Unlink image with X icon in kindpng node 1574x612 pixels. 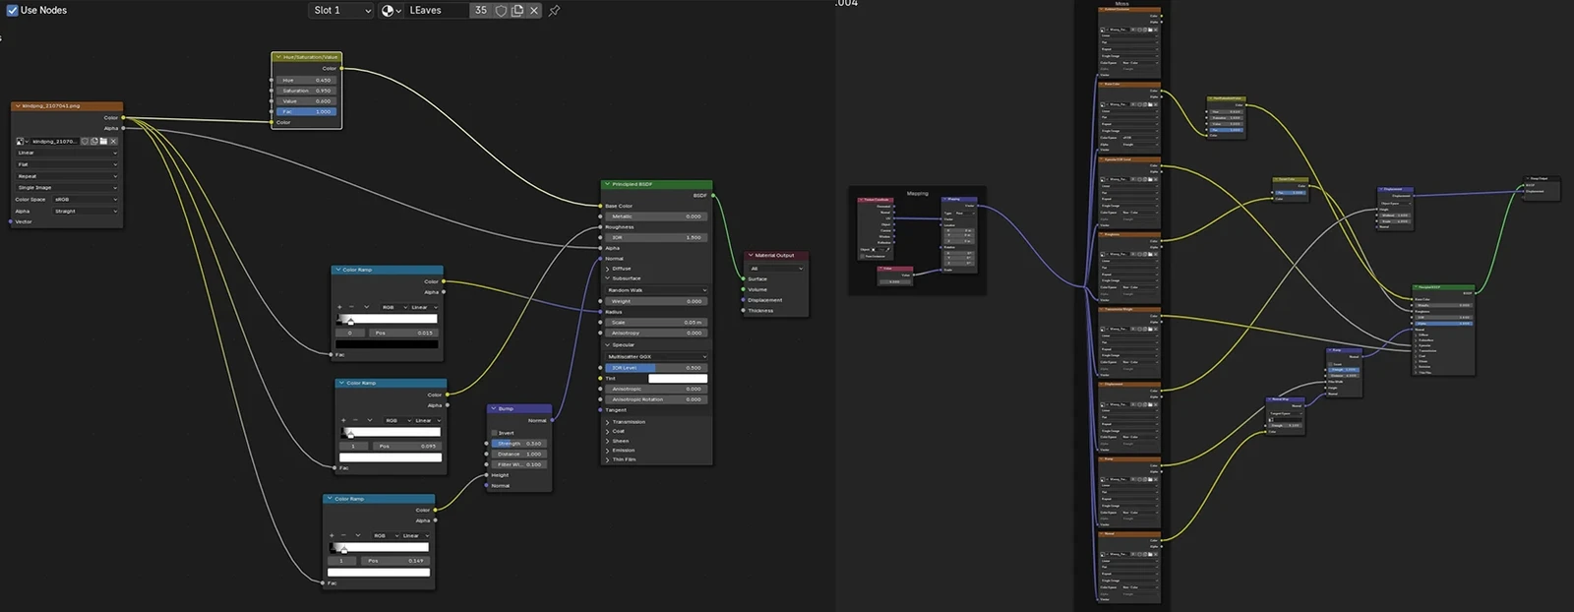(x=113, y=141)
